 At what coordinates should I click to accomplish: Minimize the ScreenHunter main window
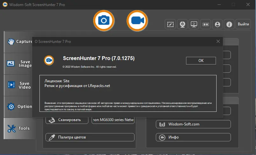[x=219, y=4]
